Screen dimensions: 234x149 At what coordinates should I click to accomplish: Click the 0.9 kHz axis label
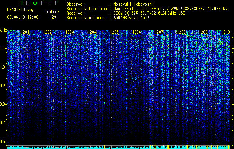pyautogui.click(x=3, y=86)
